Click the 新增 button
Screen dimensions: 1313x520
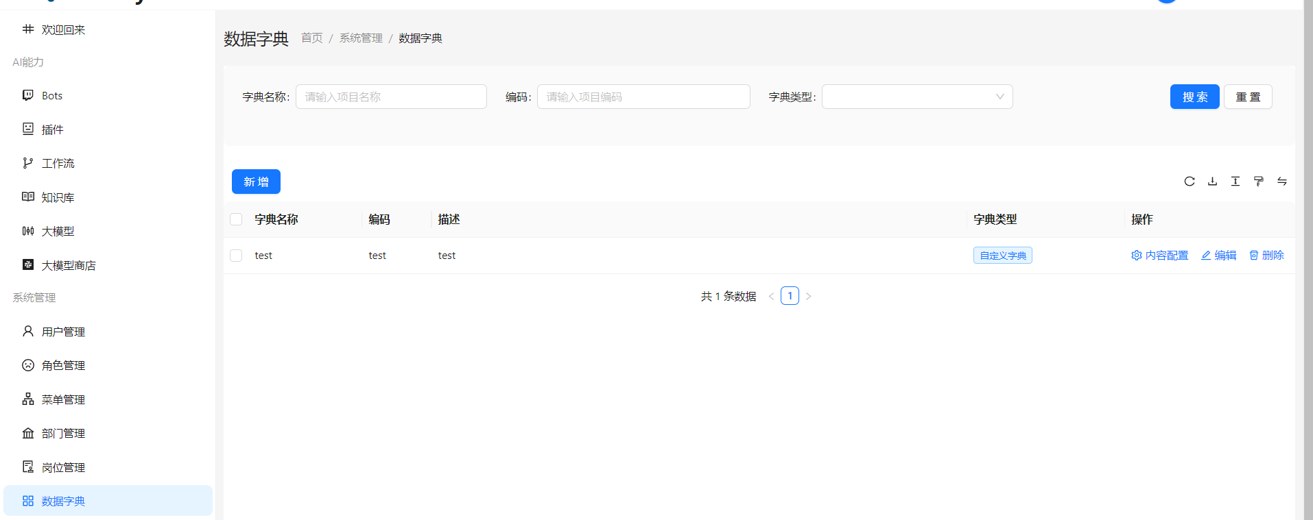(256, 182)
